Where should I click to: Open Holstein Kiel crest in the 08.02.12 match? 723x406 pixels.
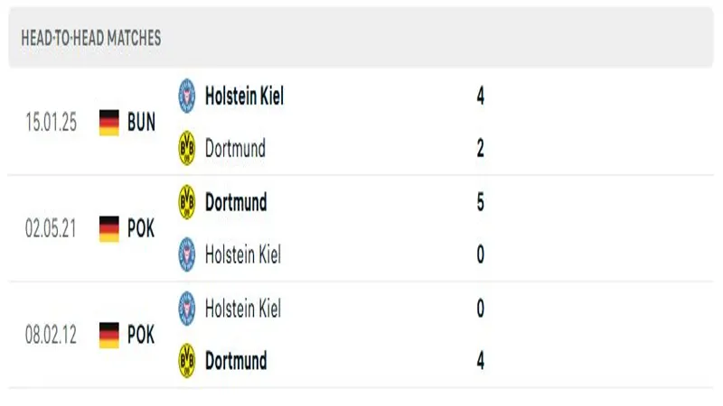(187, 309)
